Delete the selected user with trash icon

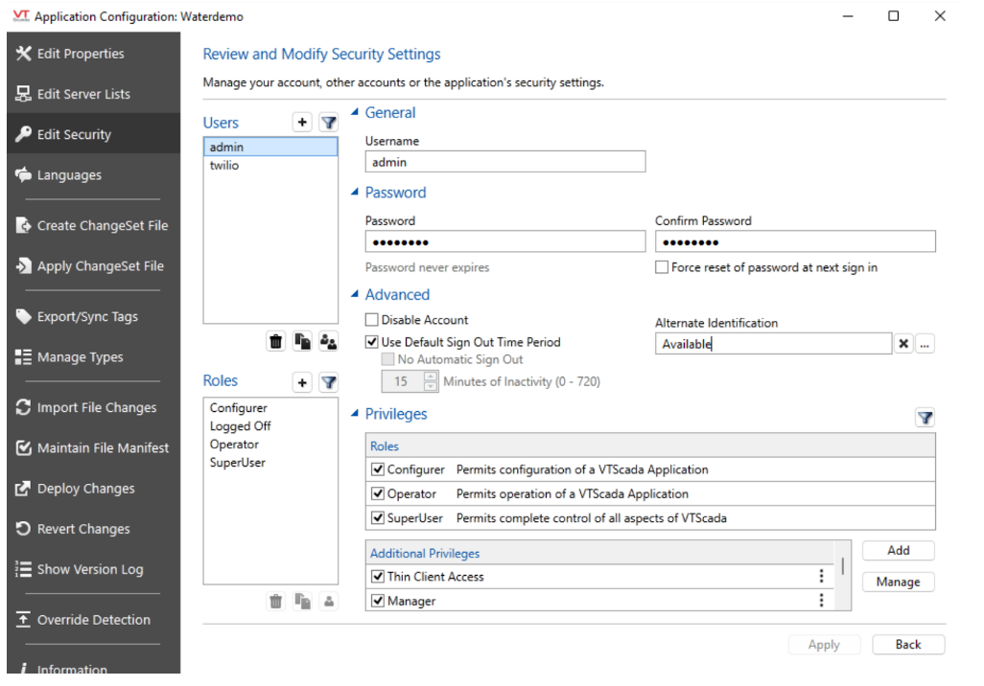point(276,341)
